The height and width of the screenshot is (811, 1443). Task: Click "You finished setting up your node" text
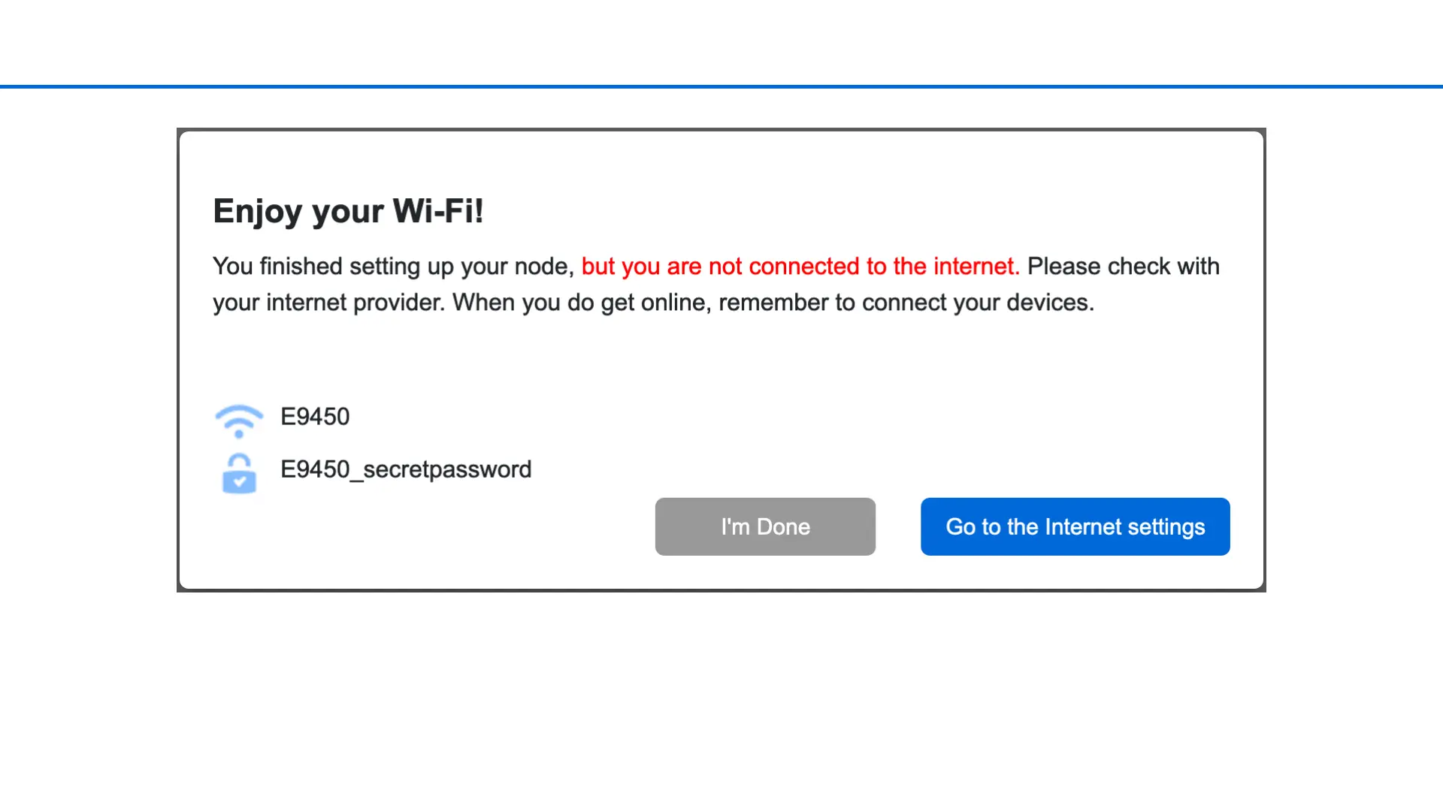coord(393,267)
